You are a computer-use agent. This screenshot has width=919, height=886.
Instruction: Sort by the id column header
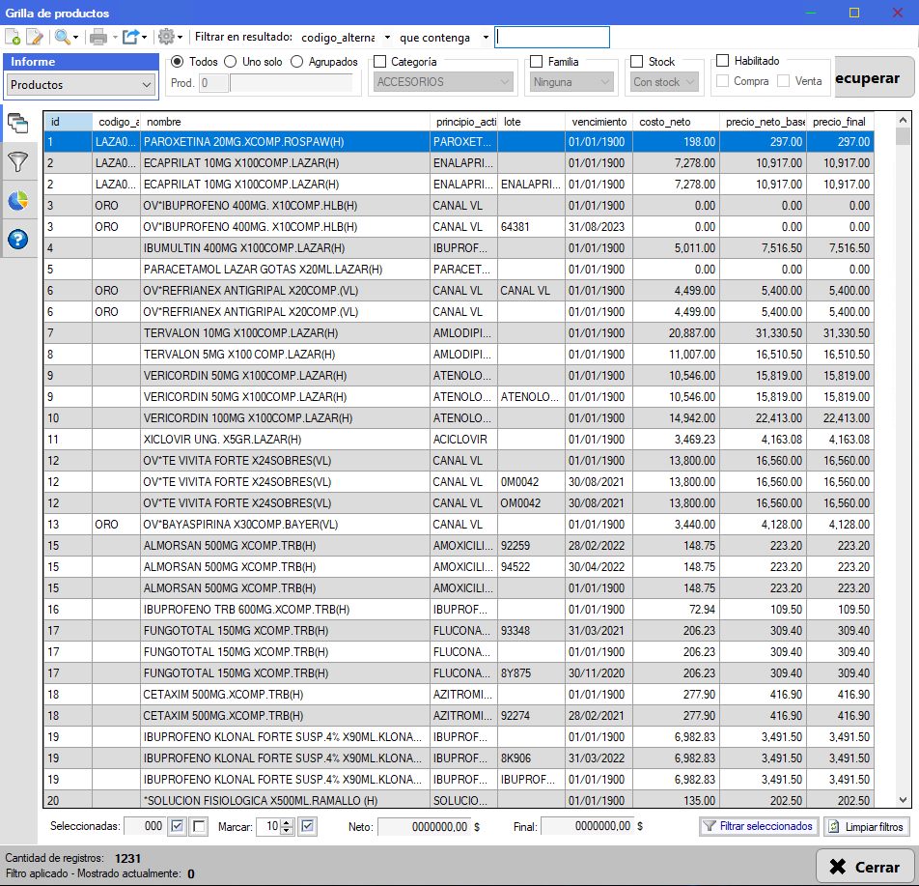[x=68, y=122]
